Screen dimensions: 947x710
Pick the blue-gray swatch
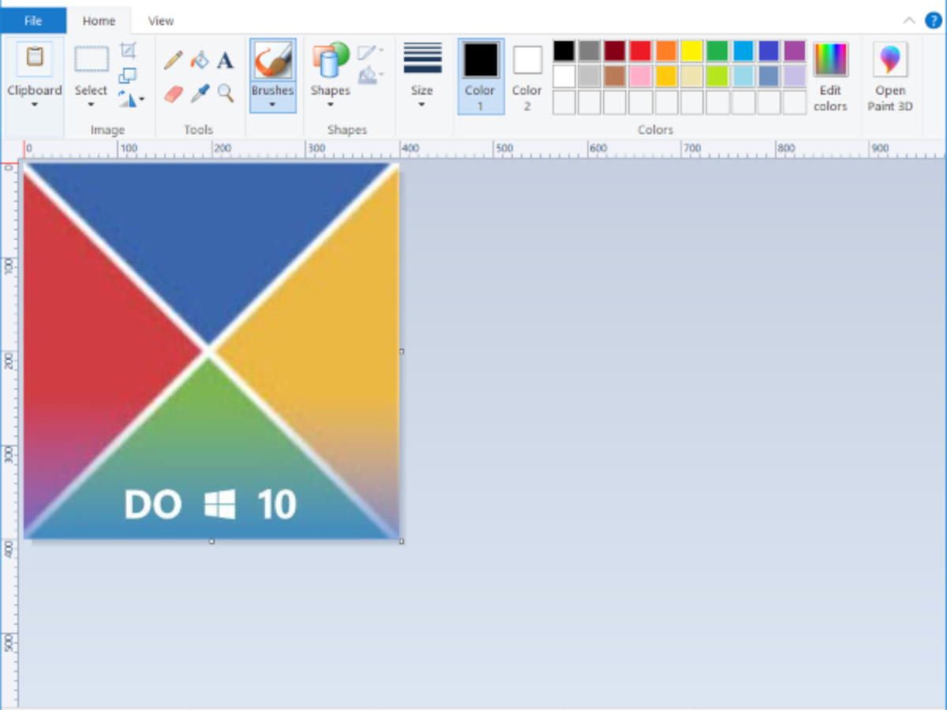tap(769, 77)
